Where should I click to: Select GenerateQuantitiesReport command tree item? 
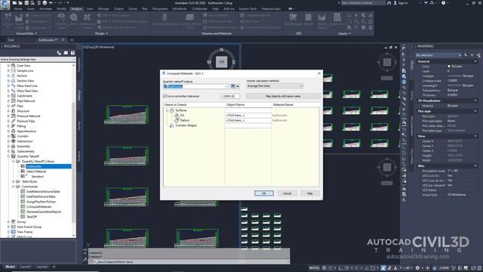tap(44, 212)
